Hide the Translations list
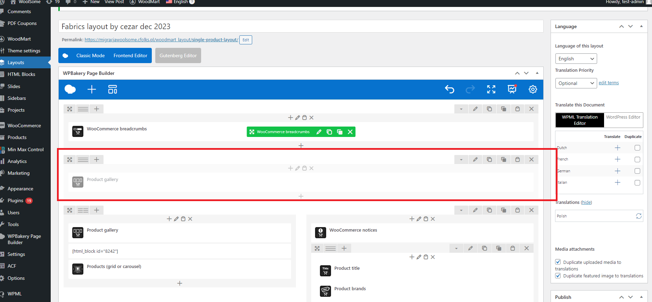This screenshot has width=652, height=302. pos(586,202)
